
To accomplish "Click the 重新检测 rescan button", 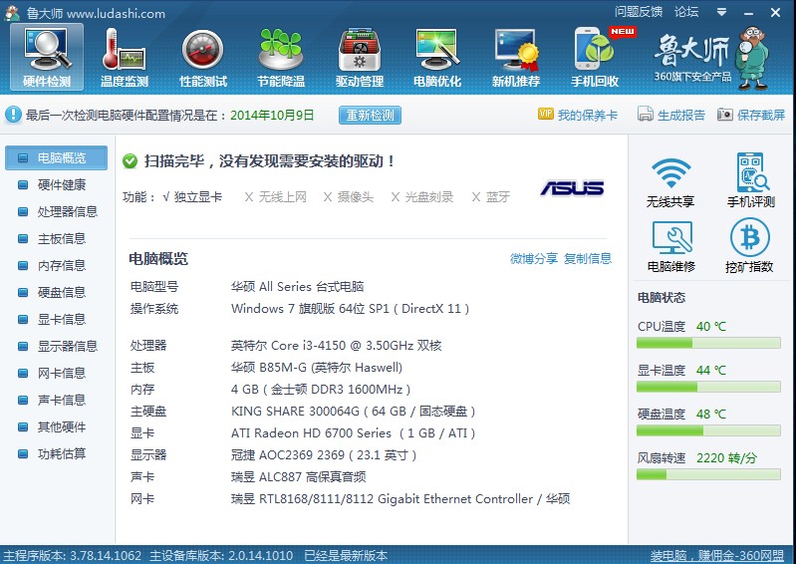I will point(370,116).
